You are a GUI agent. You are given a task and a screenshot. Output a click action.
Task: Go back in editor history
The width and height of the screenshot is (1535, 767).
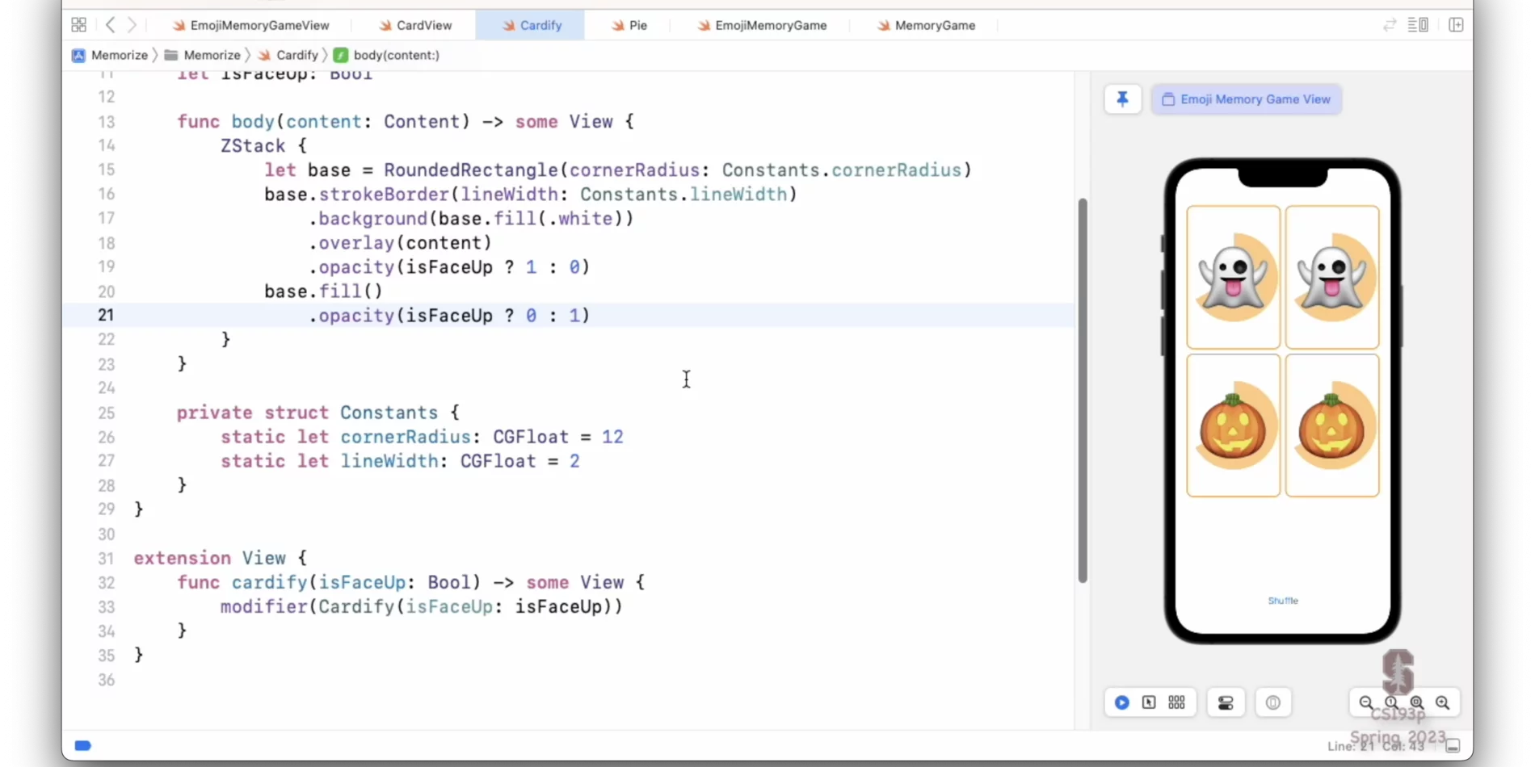tap(110, 25)
